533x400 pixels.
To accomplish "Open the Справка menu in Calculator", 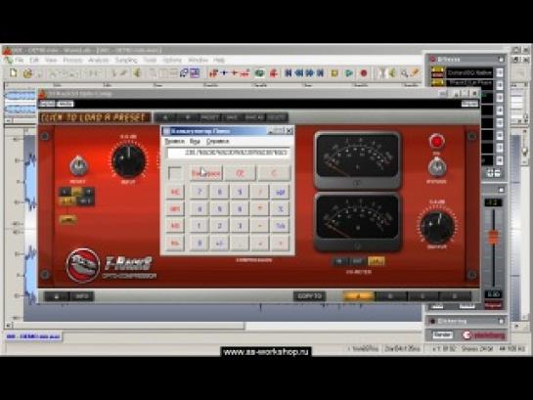I will pyautogui.click(x=217, y=141).
